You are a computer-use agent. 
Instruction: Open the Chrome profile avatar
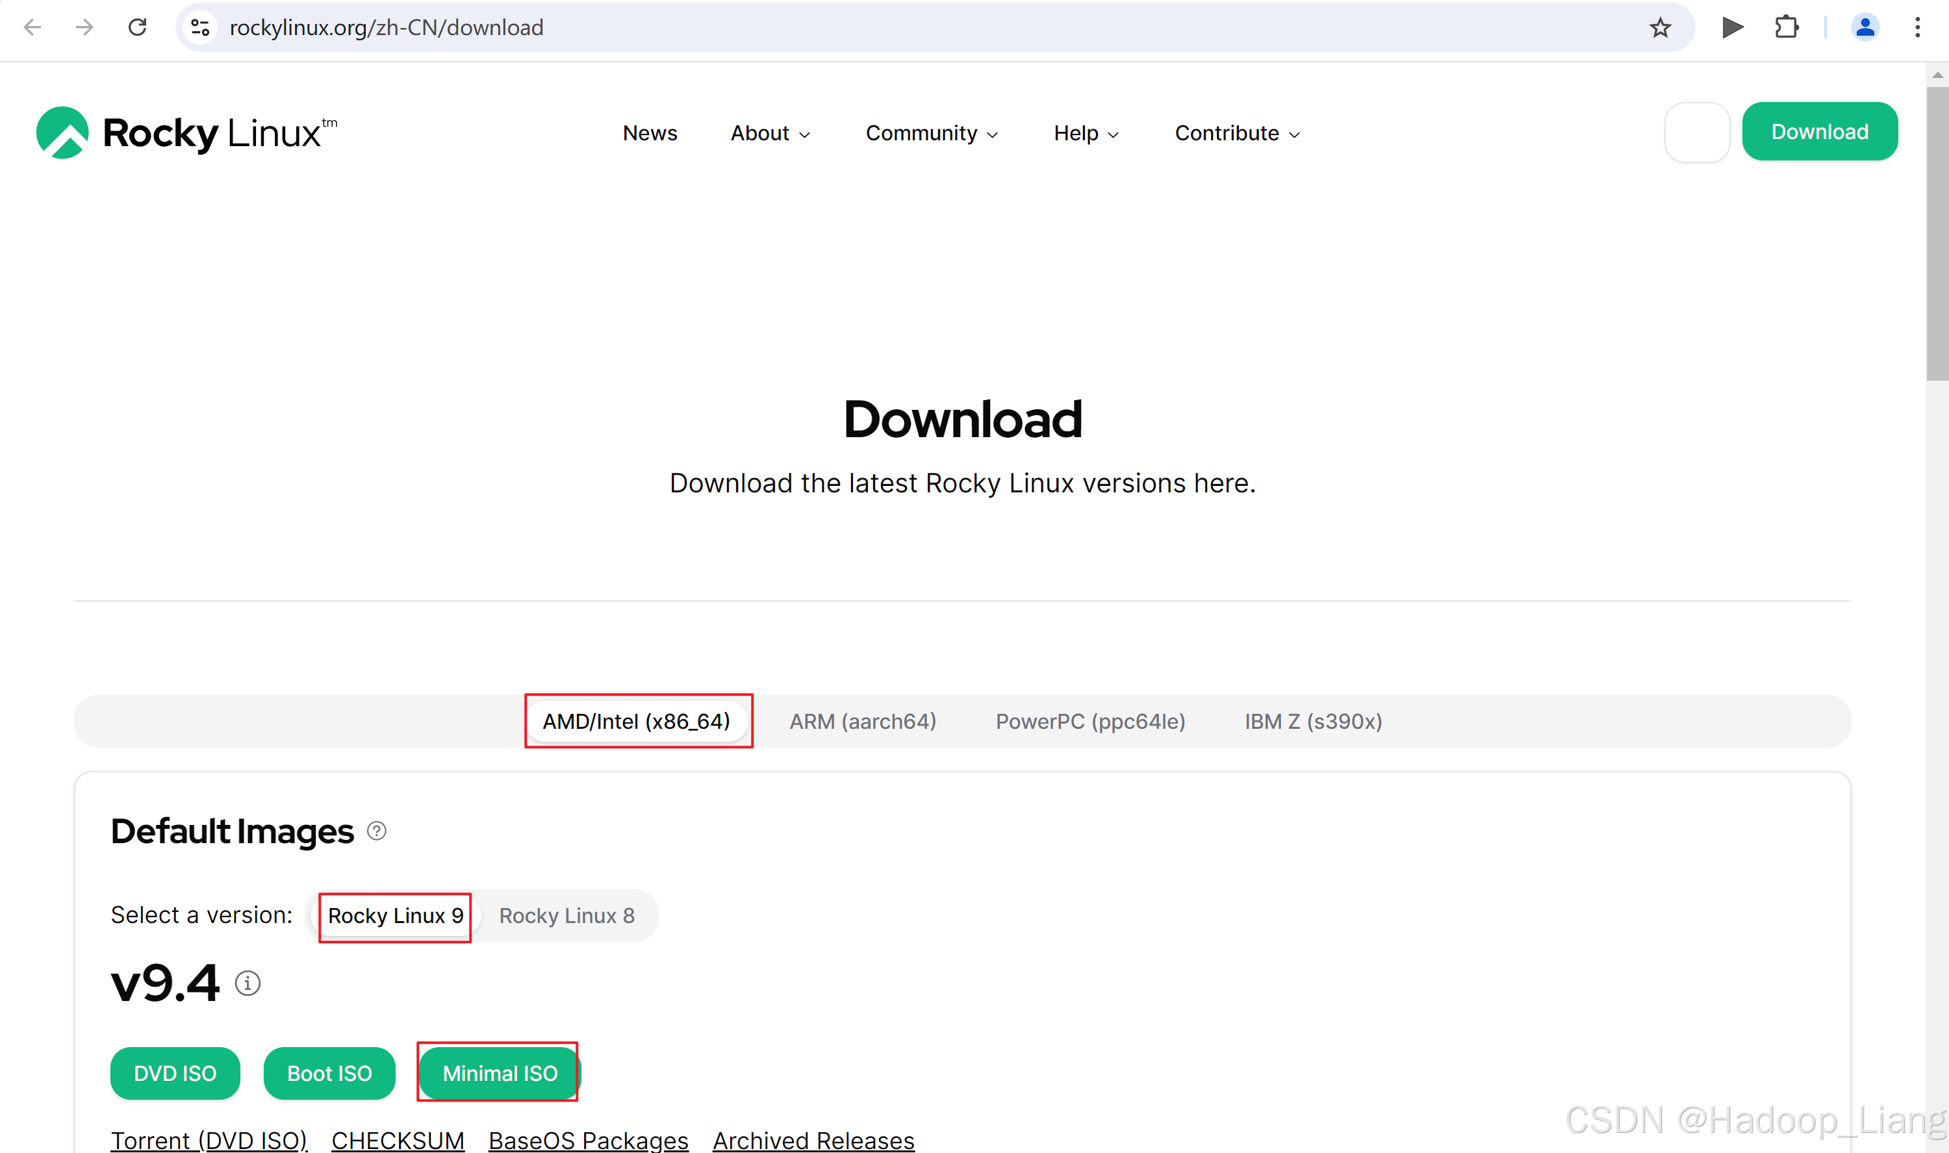[x=1865, y=28]
